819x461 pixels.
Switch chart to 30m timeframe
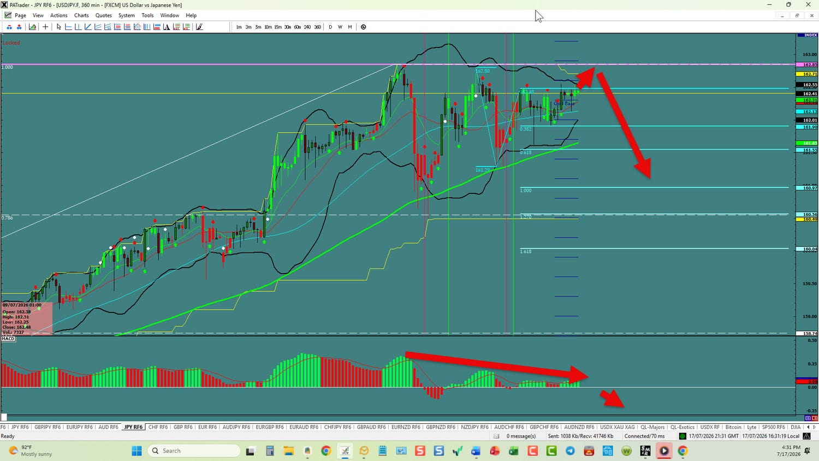pos(288,27)
